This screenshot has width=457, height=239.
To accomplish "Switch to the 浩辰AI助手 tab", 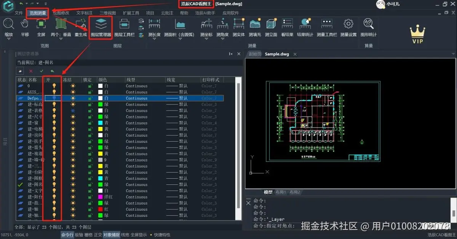I will point(205,13).
